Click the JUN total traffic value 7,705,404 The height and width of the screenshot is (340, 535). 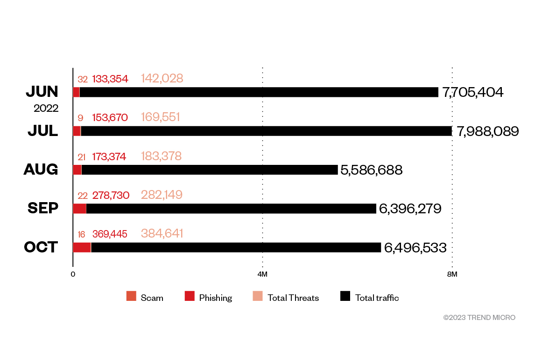(x=472, y=92)
